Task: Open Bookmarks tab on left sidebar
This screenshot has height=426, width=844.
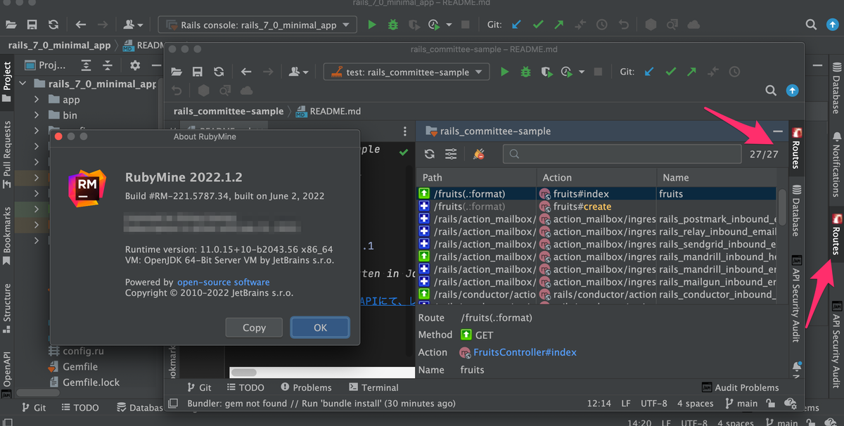Action: (x=8, y=235)
